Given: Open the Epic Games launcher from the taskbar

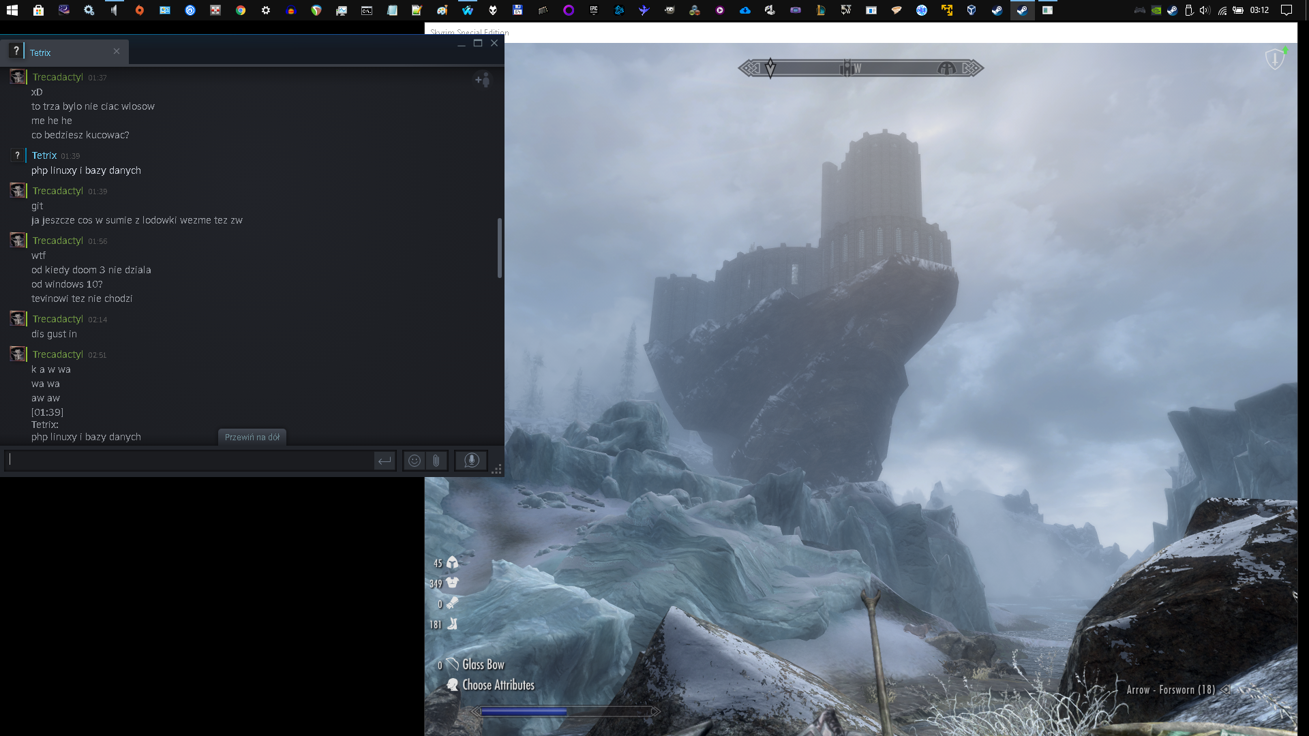Looking at the screenshot, I should pos(594,10).
